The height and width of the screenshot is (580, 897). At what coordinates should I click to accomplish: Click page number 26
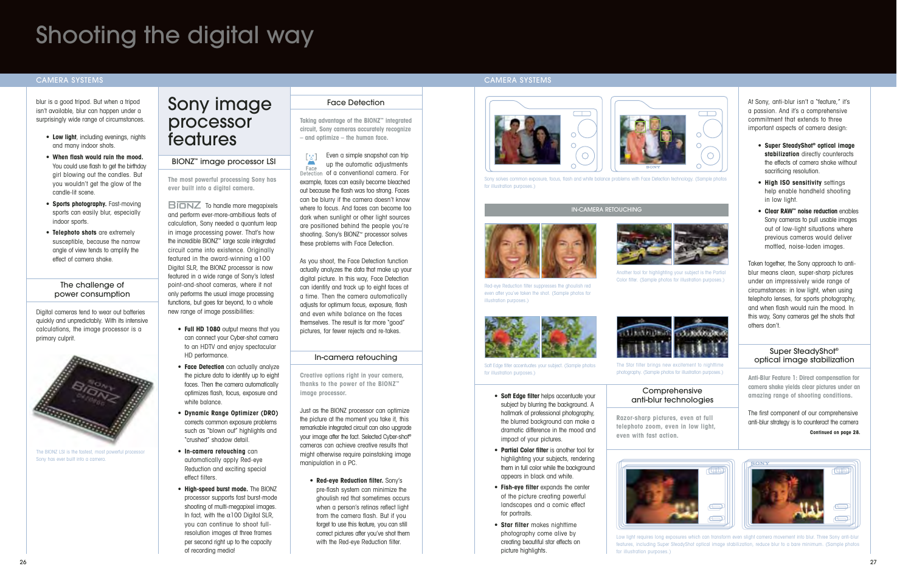pyautogui.click(x=23, y=562)
